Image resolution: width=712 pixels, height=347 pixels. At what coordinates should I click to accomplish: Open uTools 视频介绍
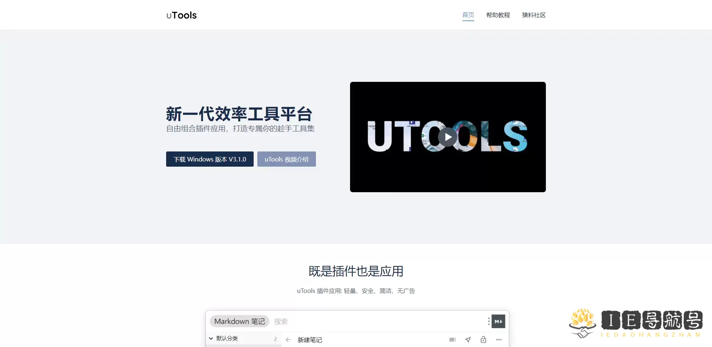click(x=286, y=159)
